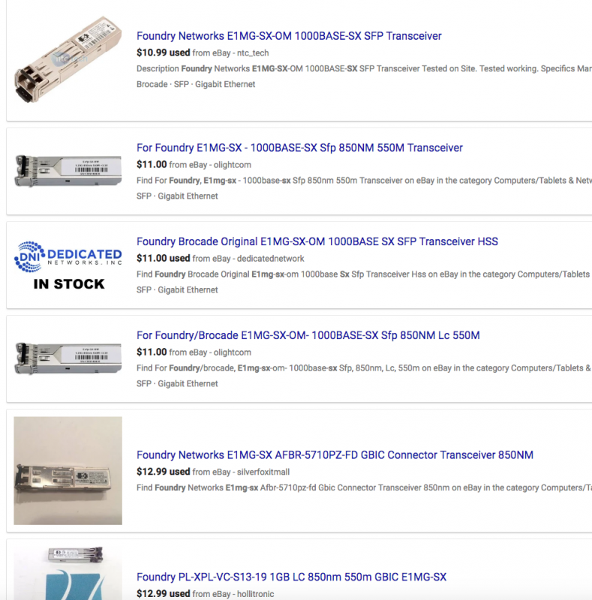Open Foundry PL-XPL-VC-S13-19 1GB LC GBIC listing
The height and width of the screenshot is (600, 592).
(x=291, y=577)
